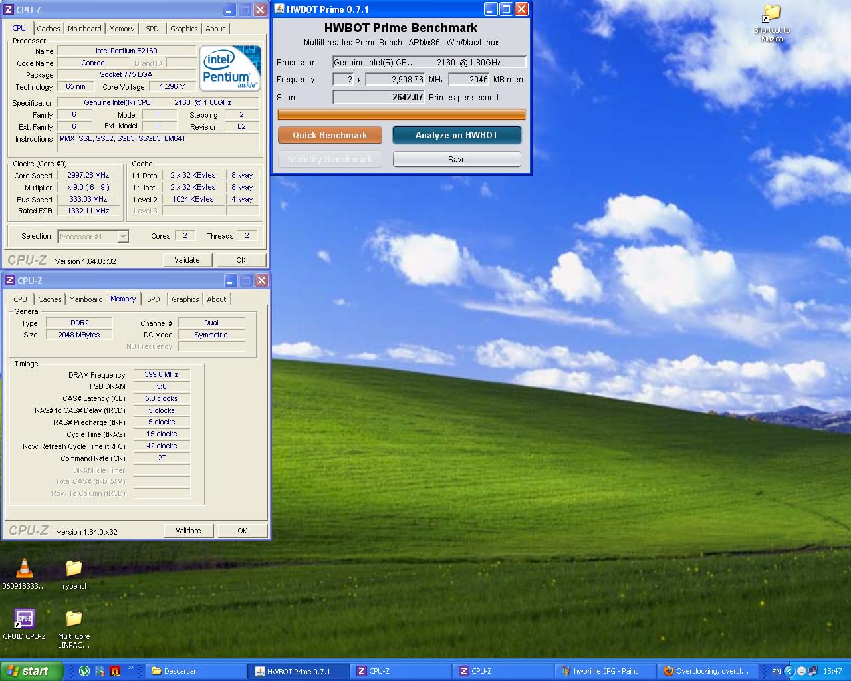Click Validate in the top CPU-Z window

[187, 260]
